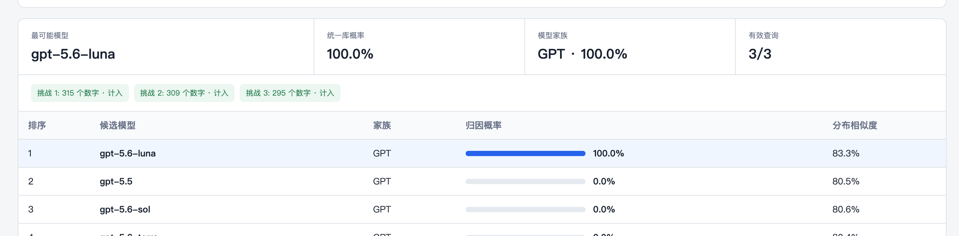
Task: Click the 统一库概率 value 100.0%
Action: 350,54
